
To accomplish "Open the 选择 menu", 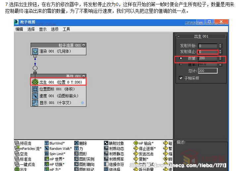I will click(31, 29).
